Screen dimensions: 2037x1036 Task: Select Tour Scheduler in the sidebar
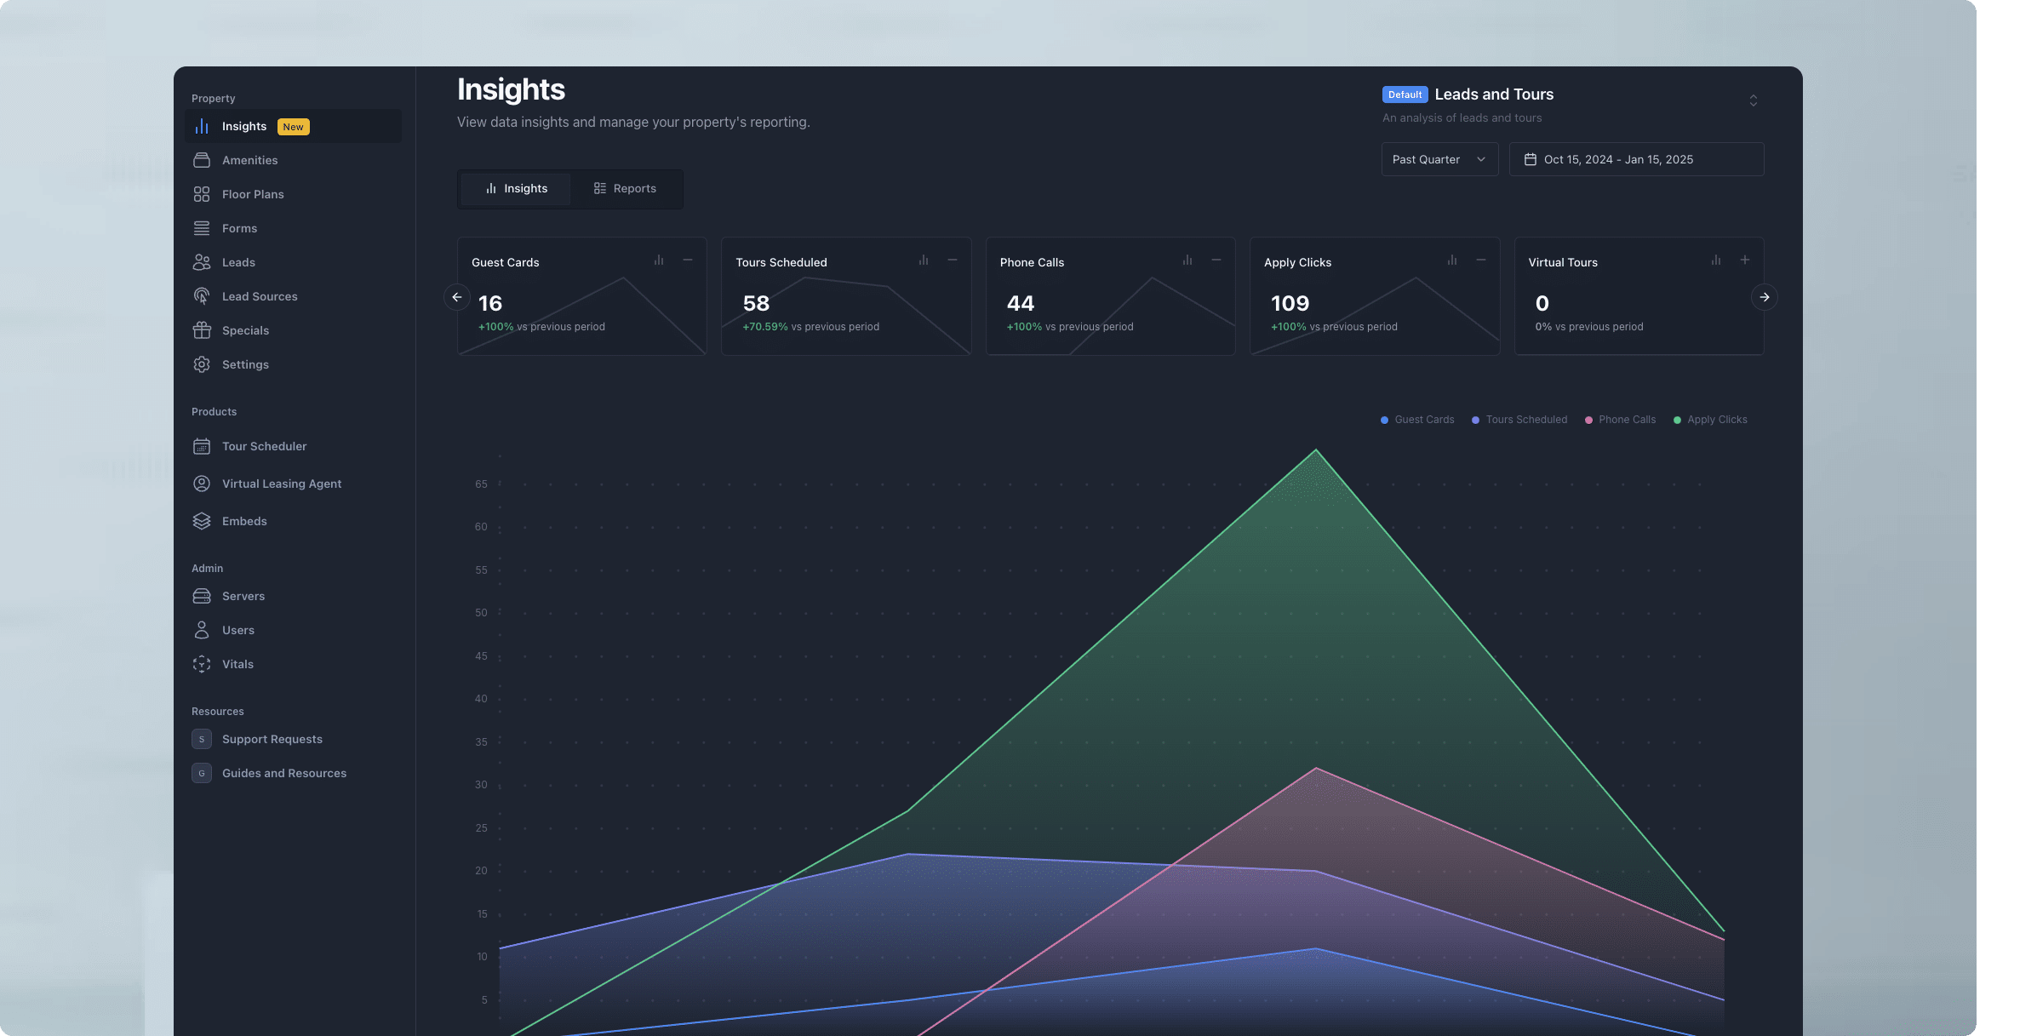tap(264, 446)
